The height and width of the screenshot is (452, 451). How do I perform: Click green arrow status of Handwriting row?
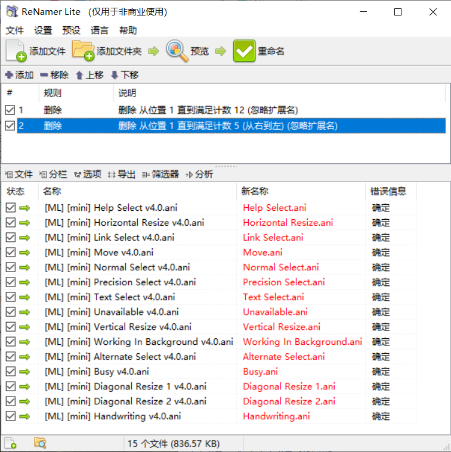click(x=24, y=416)
